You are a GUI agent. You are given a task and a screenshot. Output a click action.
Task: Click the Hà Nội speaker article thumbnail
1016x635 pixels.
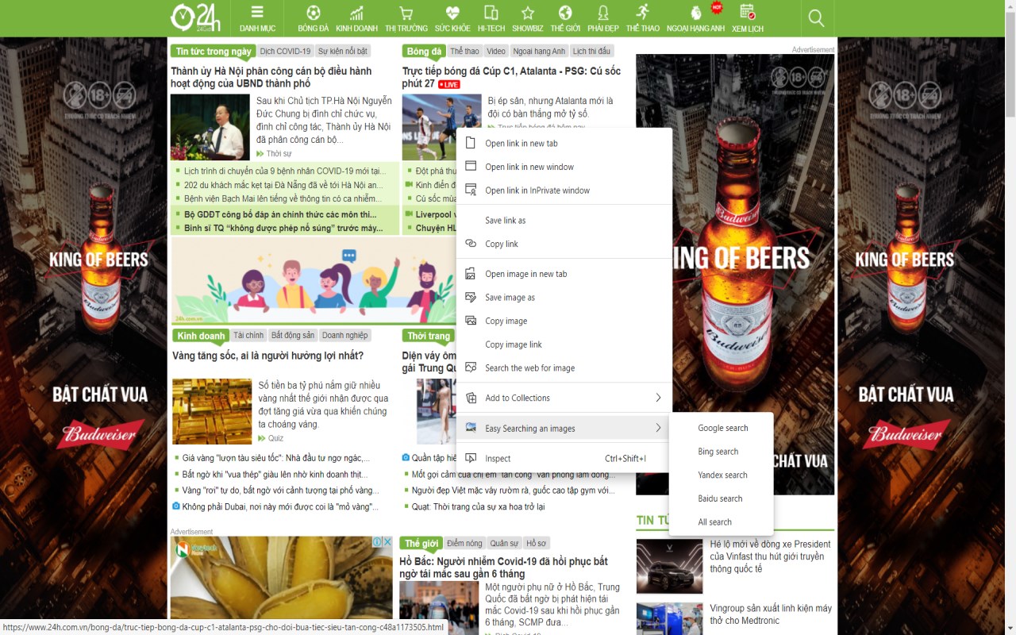[210, 127]
